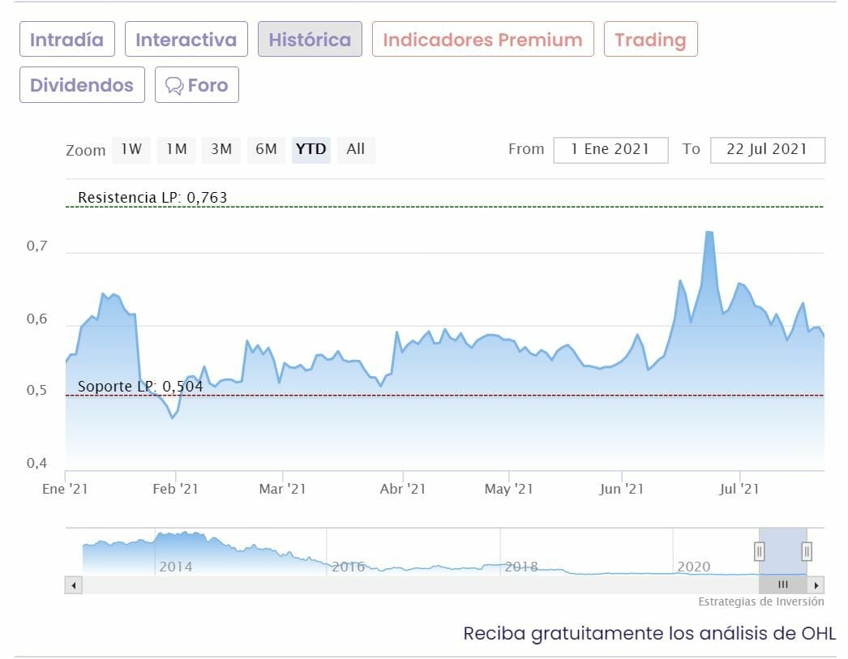Set chart zoom to 1W
This screenshot has height=659, width=848.
[x=131, y=149]
